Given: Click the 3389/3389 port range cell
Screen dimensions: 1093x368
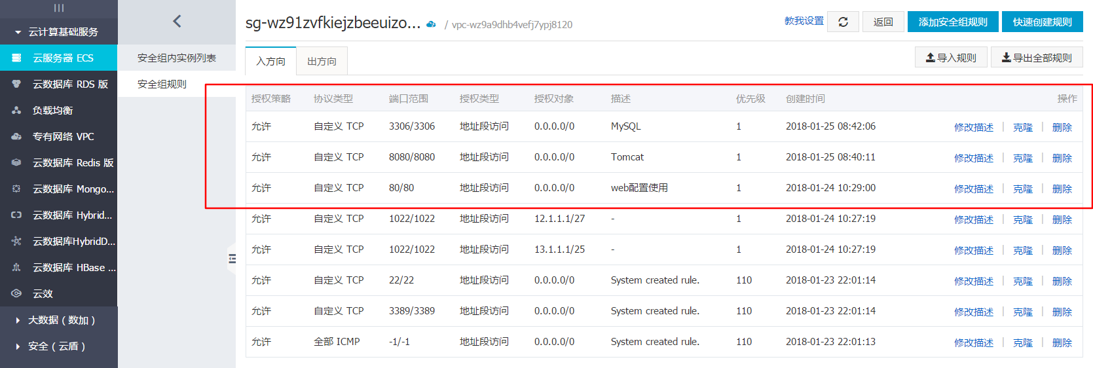Looking at the screenshot, I should tap(412, 311).
